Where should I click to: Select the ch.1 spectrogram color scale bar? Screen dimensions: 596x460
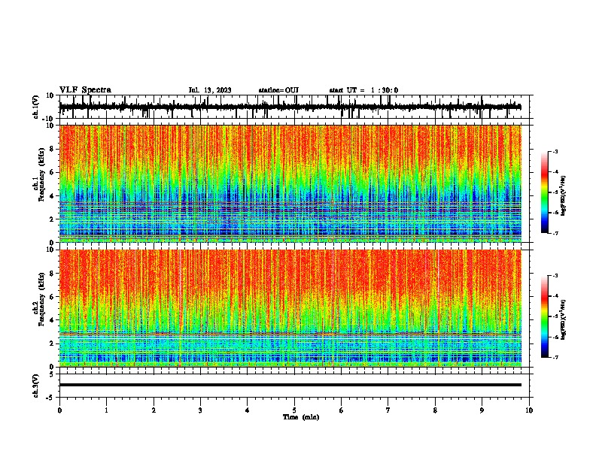[545, 192]
